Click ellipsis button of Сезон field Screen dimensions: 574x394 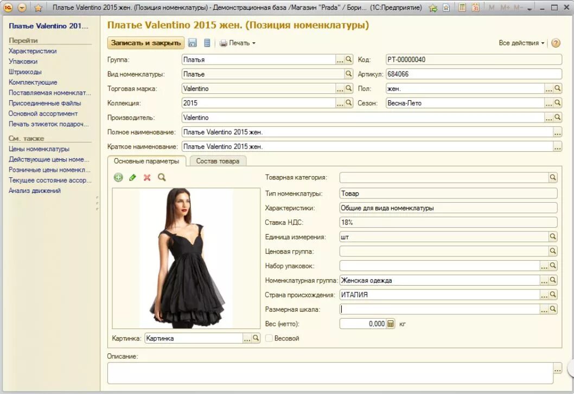coord(549,103)
